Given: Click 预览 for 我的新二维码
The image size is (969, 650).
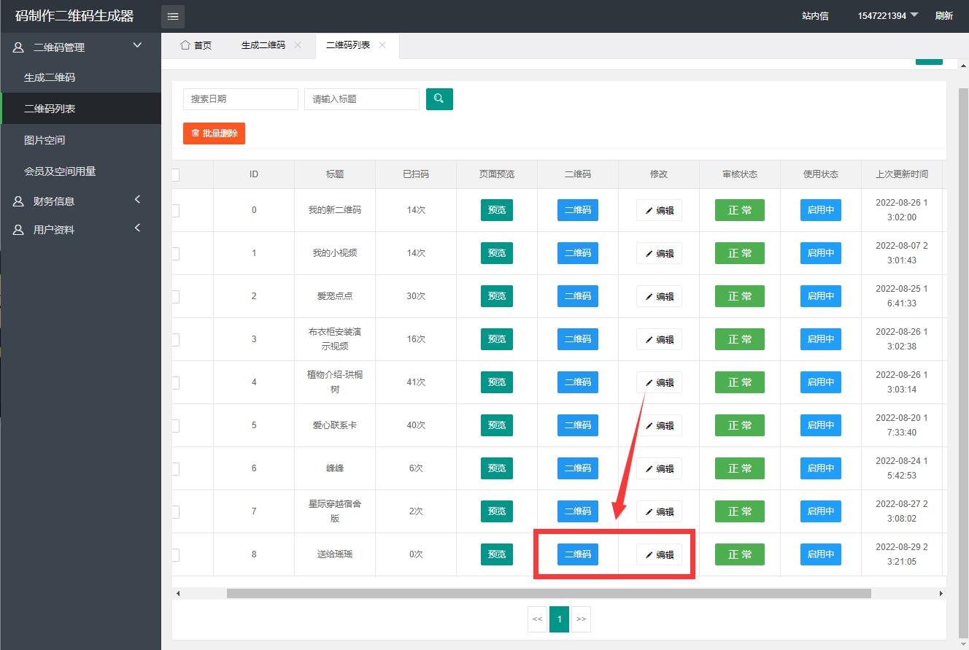Looking at the screenshot, I should click(x=497, y=210).
